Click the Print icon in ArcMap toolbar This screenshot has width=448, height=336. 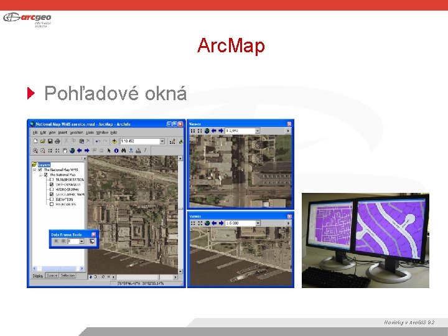pyautogui.click(x=57, y=141)
